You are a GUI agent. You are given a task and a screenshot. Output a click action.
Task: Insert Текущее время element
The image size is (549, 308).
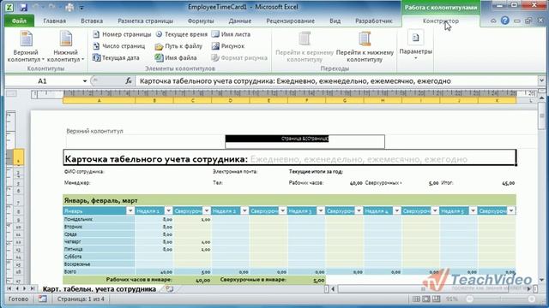pyautogui.click(x=182, y=34)
